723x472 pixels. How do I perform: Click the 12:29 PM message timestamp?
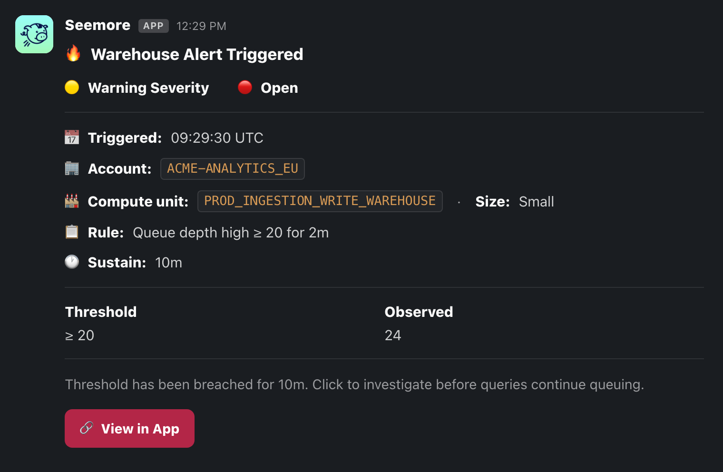coord(201,26)
